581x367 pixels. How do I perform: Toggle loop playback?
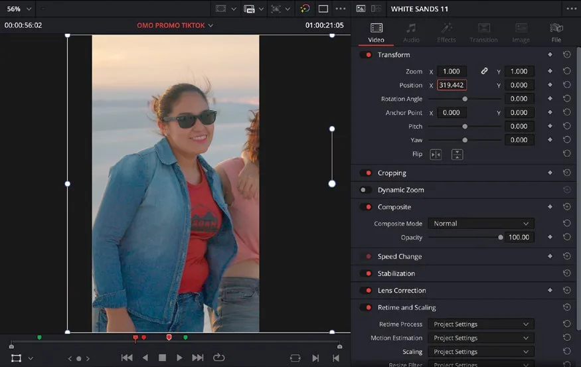(x=218, y=358)
